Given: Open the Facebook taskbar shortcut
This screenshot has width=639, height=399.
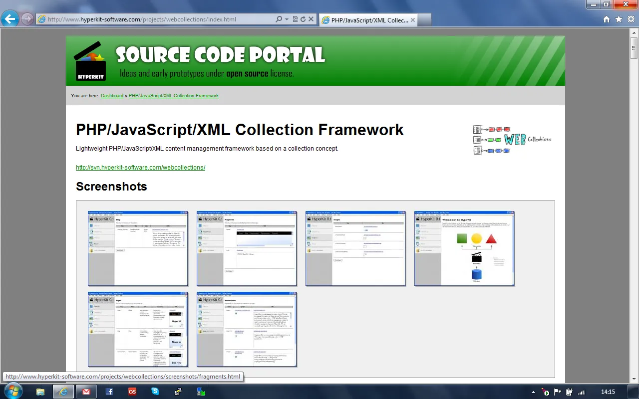Looking at the screenshot, I should click(x=109, y=392).
